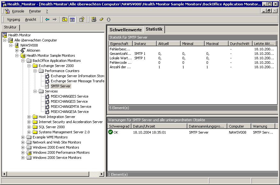Click the MSEXCHANGEMTA Service monitor icon

[47, 107]
